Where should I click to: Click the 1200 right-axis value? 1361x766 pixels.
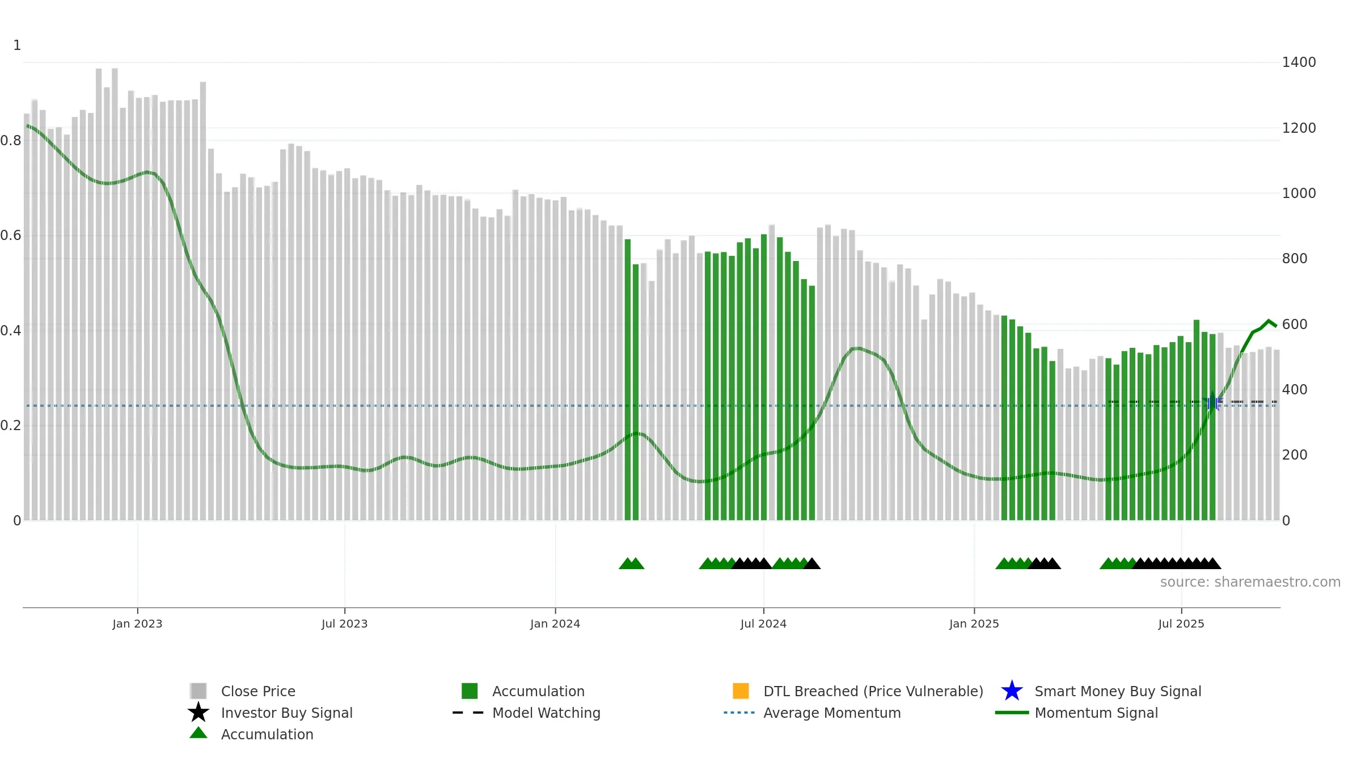[x=1299, y=128]
